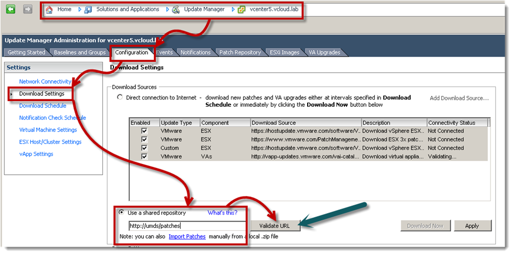The image size is (513, 255).
Task: Click the Solutions and Applications breadcrumb icon
Action: click(88, 9)
